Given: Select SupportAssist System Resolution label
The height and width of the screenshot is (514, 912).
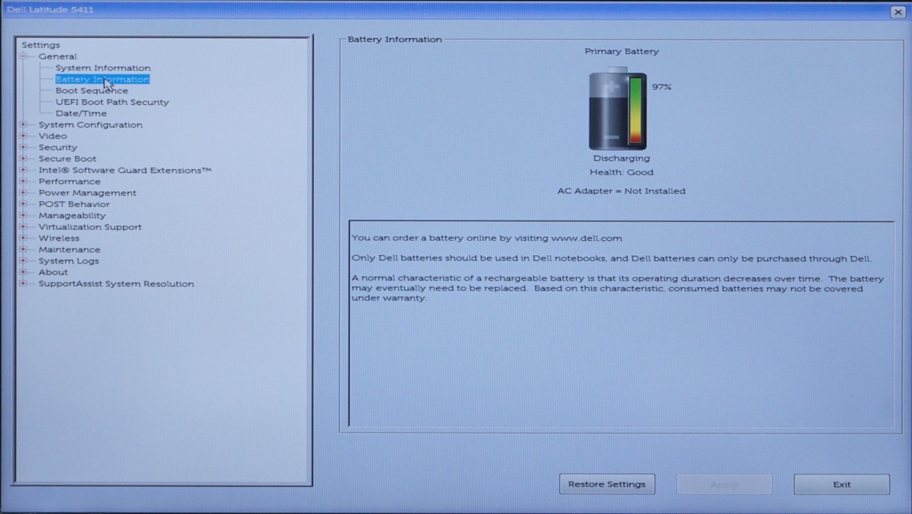Looking at the screenshot, I should [x=116, y=284].
